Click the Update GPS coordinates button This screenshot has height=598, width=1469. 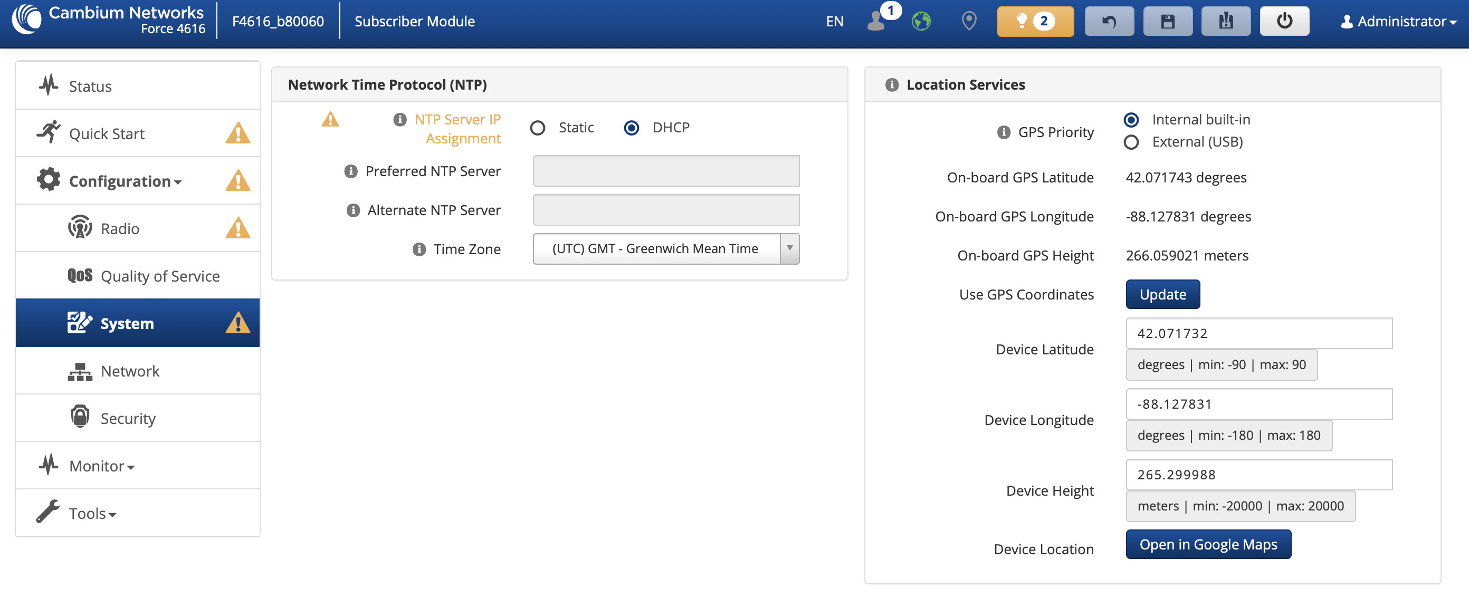1162,294
